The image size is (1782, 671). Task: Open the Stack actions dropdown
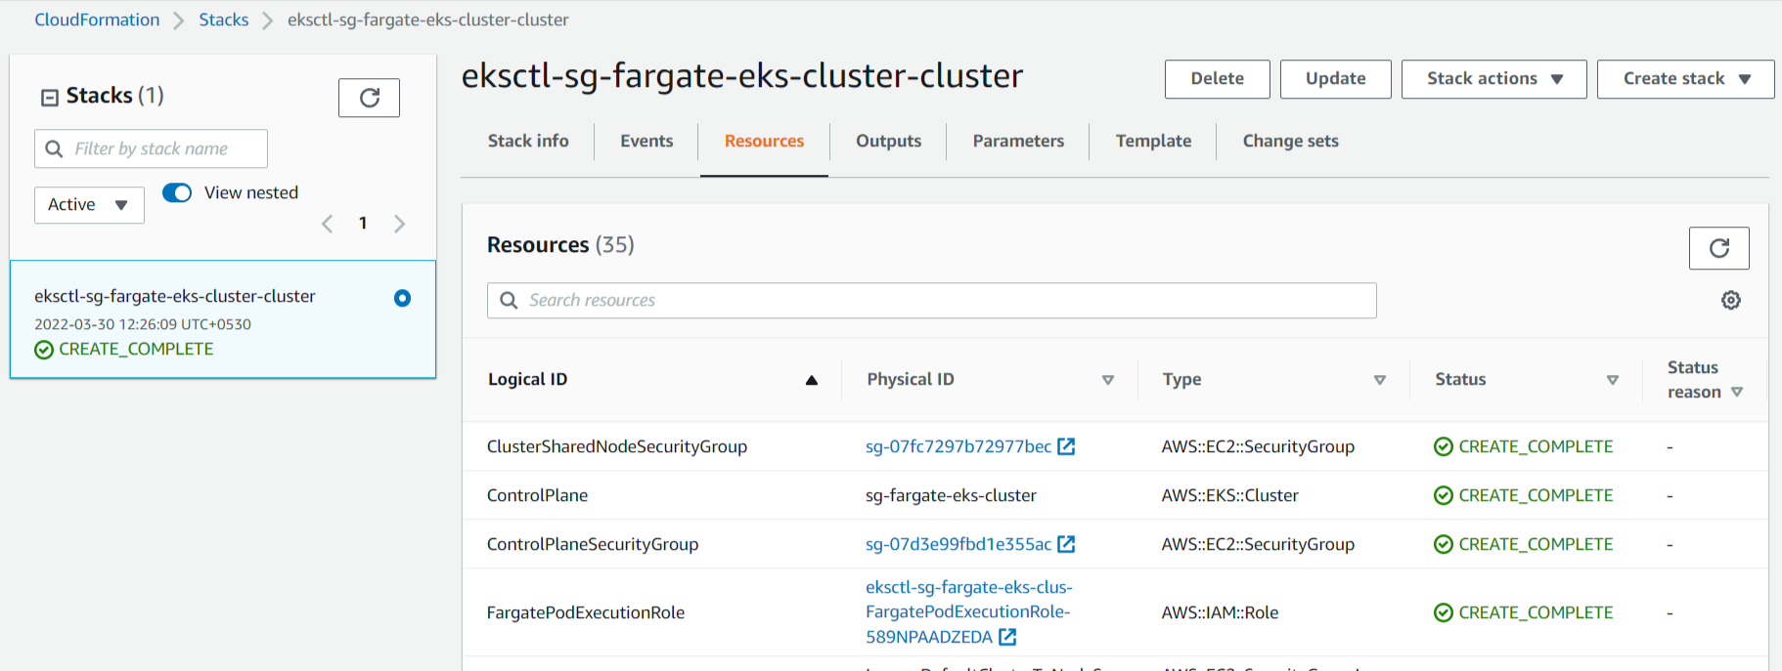click(1493, 79)
